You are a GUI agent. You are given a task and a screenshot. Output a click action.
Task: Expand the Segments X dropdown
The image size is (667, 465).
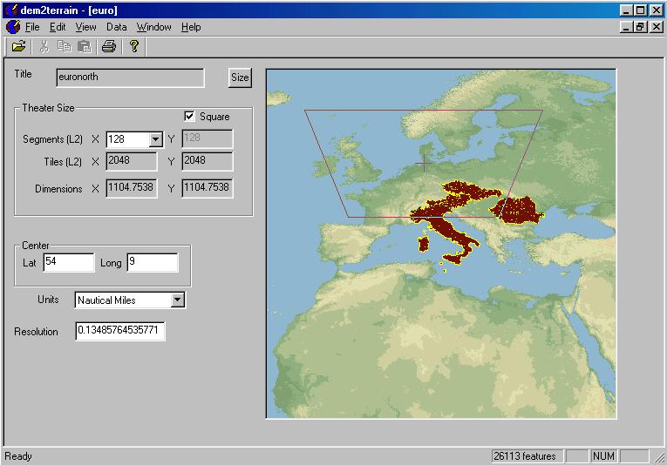coord(156,138)
